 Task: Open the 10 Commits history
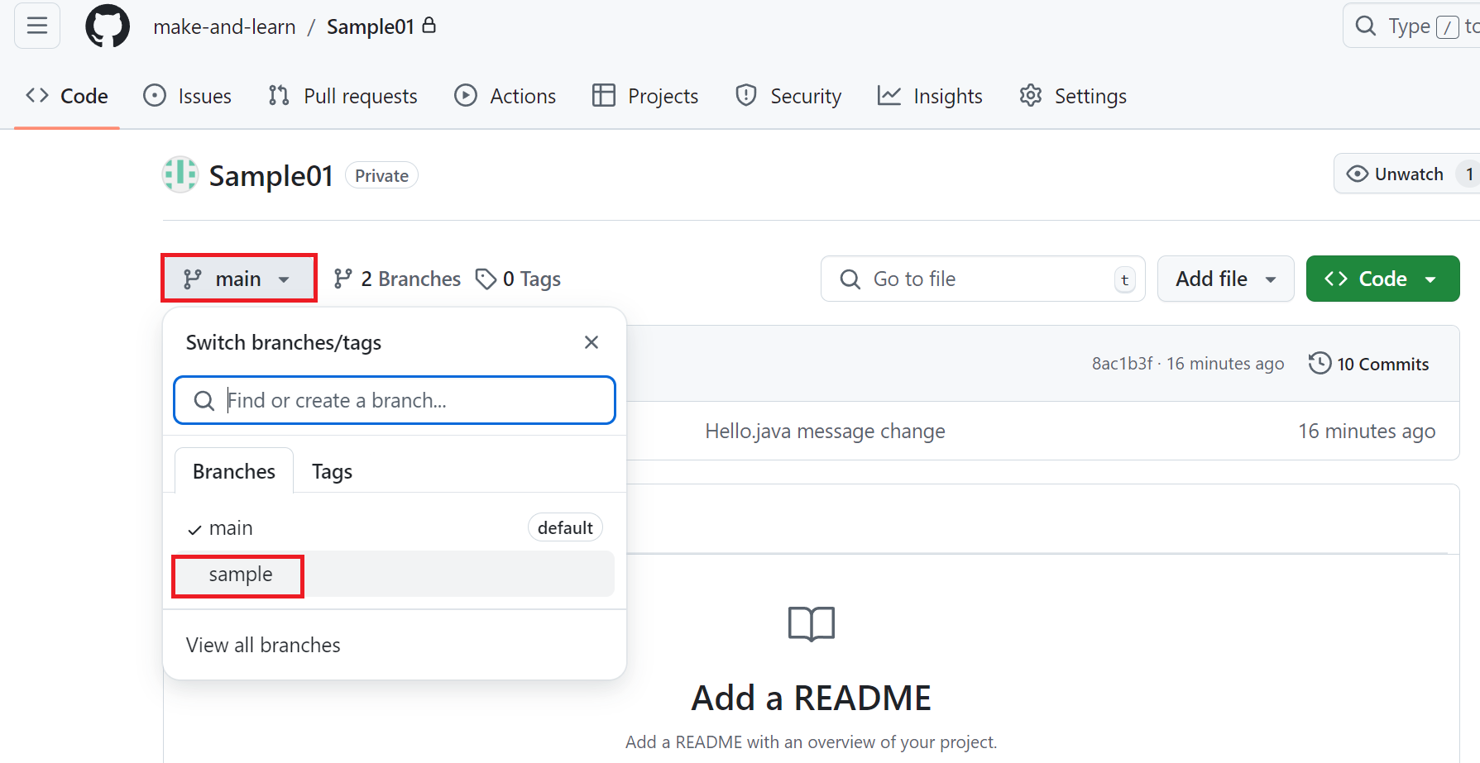tap(1369, 364)
